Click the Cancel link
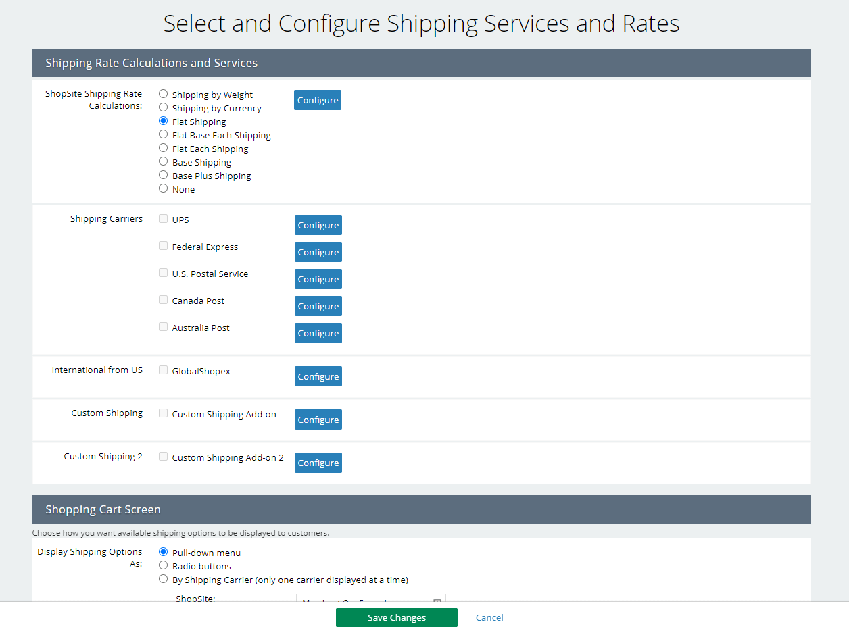This screenshot has height=633, width=849. pos(489,617)
